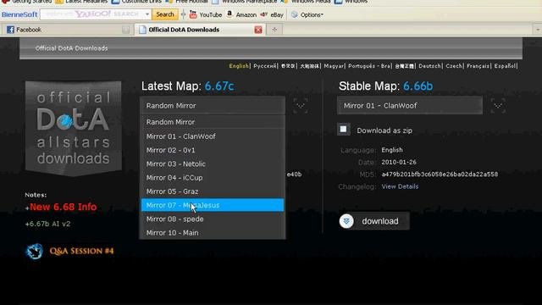Click the Latest Map 6.67c version text
The width and height of the screenshot is (542, 305).
pyautogui.click(x=219, y=86)
